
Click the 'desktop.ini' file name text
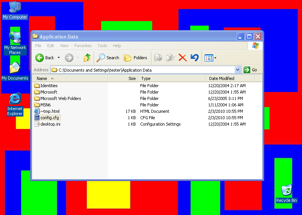click(50, 124)
